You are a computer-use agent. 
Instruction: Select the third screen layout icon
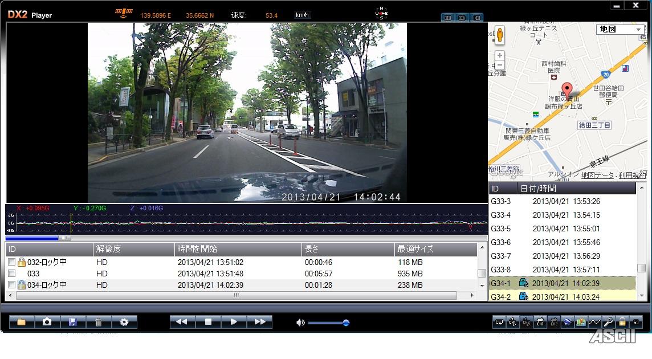coord(476,18)
